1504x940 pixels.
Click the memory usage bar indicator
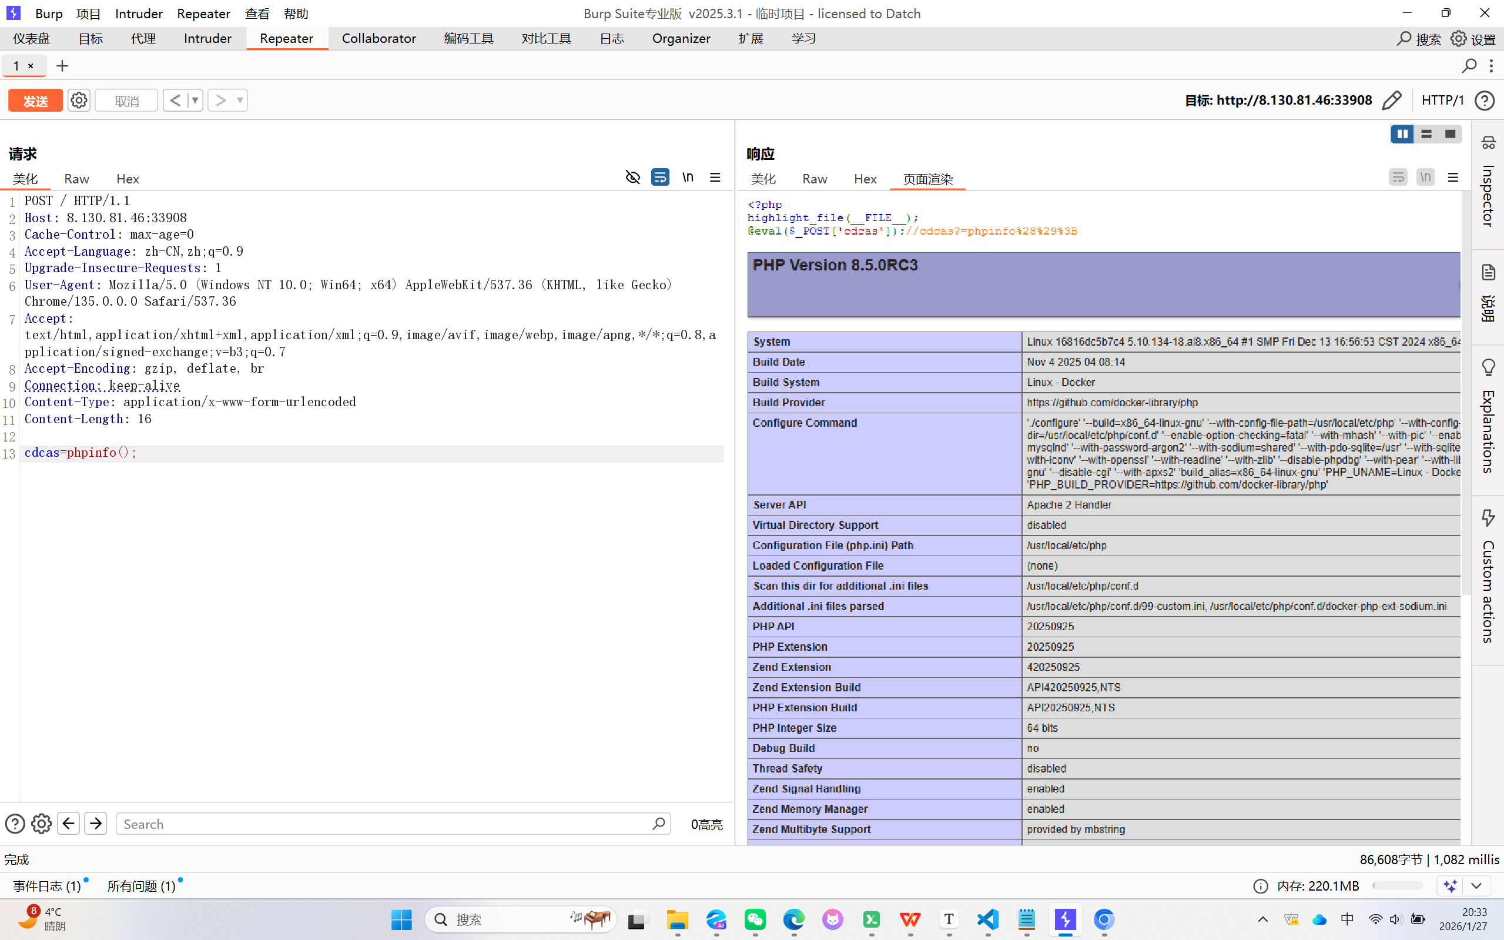point(1398,885)
